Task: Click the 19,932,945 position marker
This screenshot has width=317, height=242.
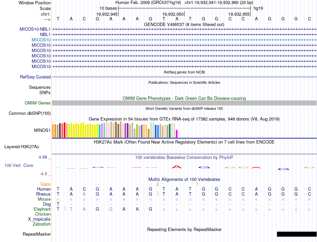Action: (x=107, y=14)
